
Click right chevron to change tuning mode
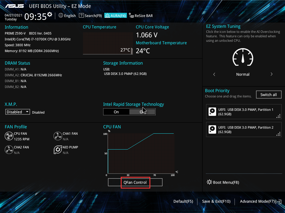271,74
